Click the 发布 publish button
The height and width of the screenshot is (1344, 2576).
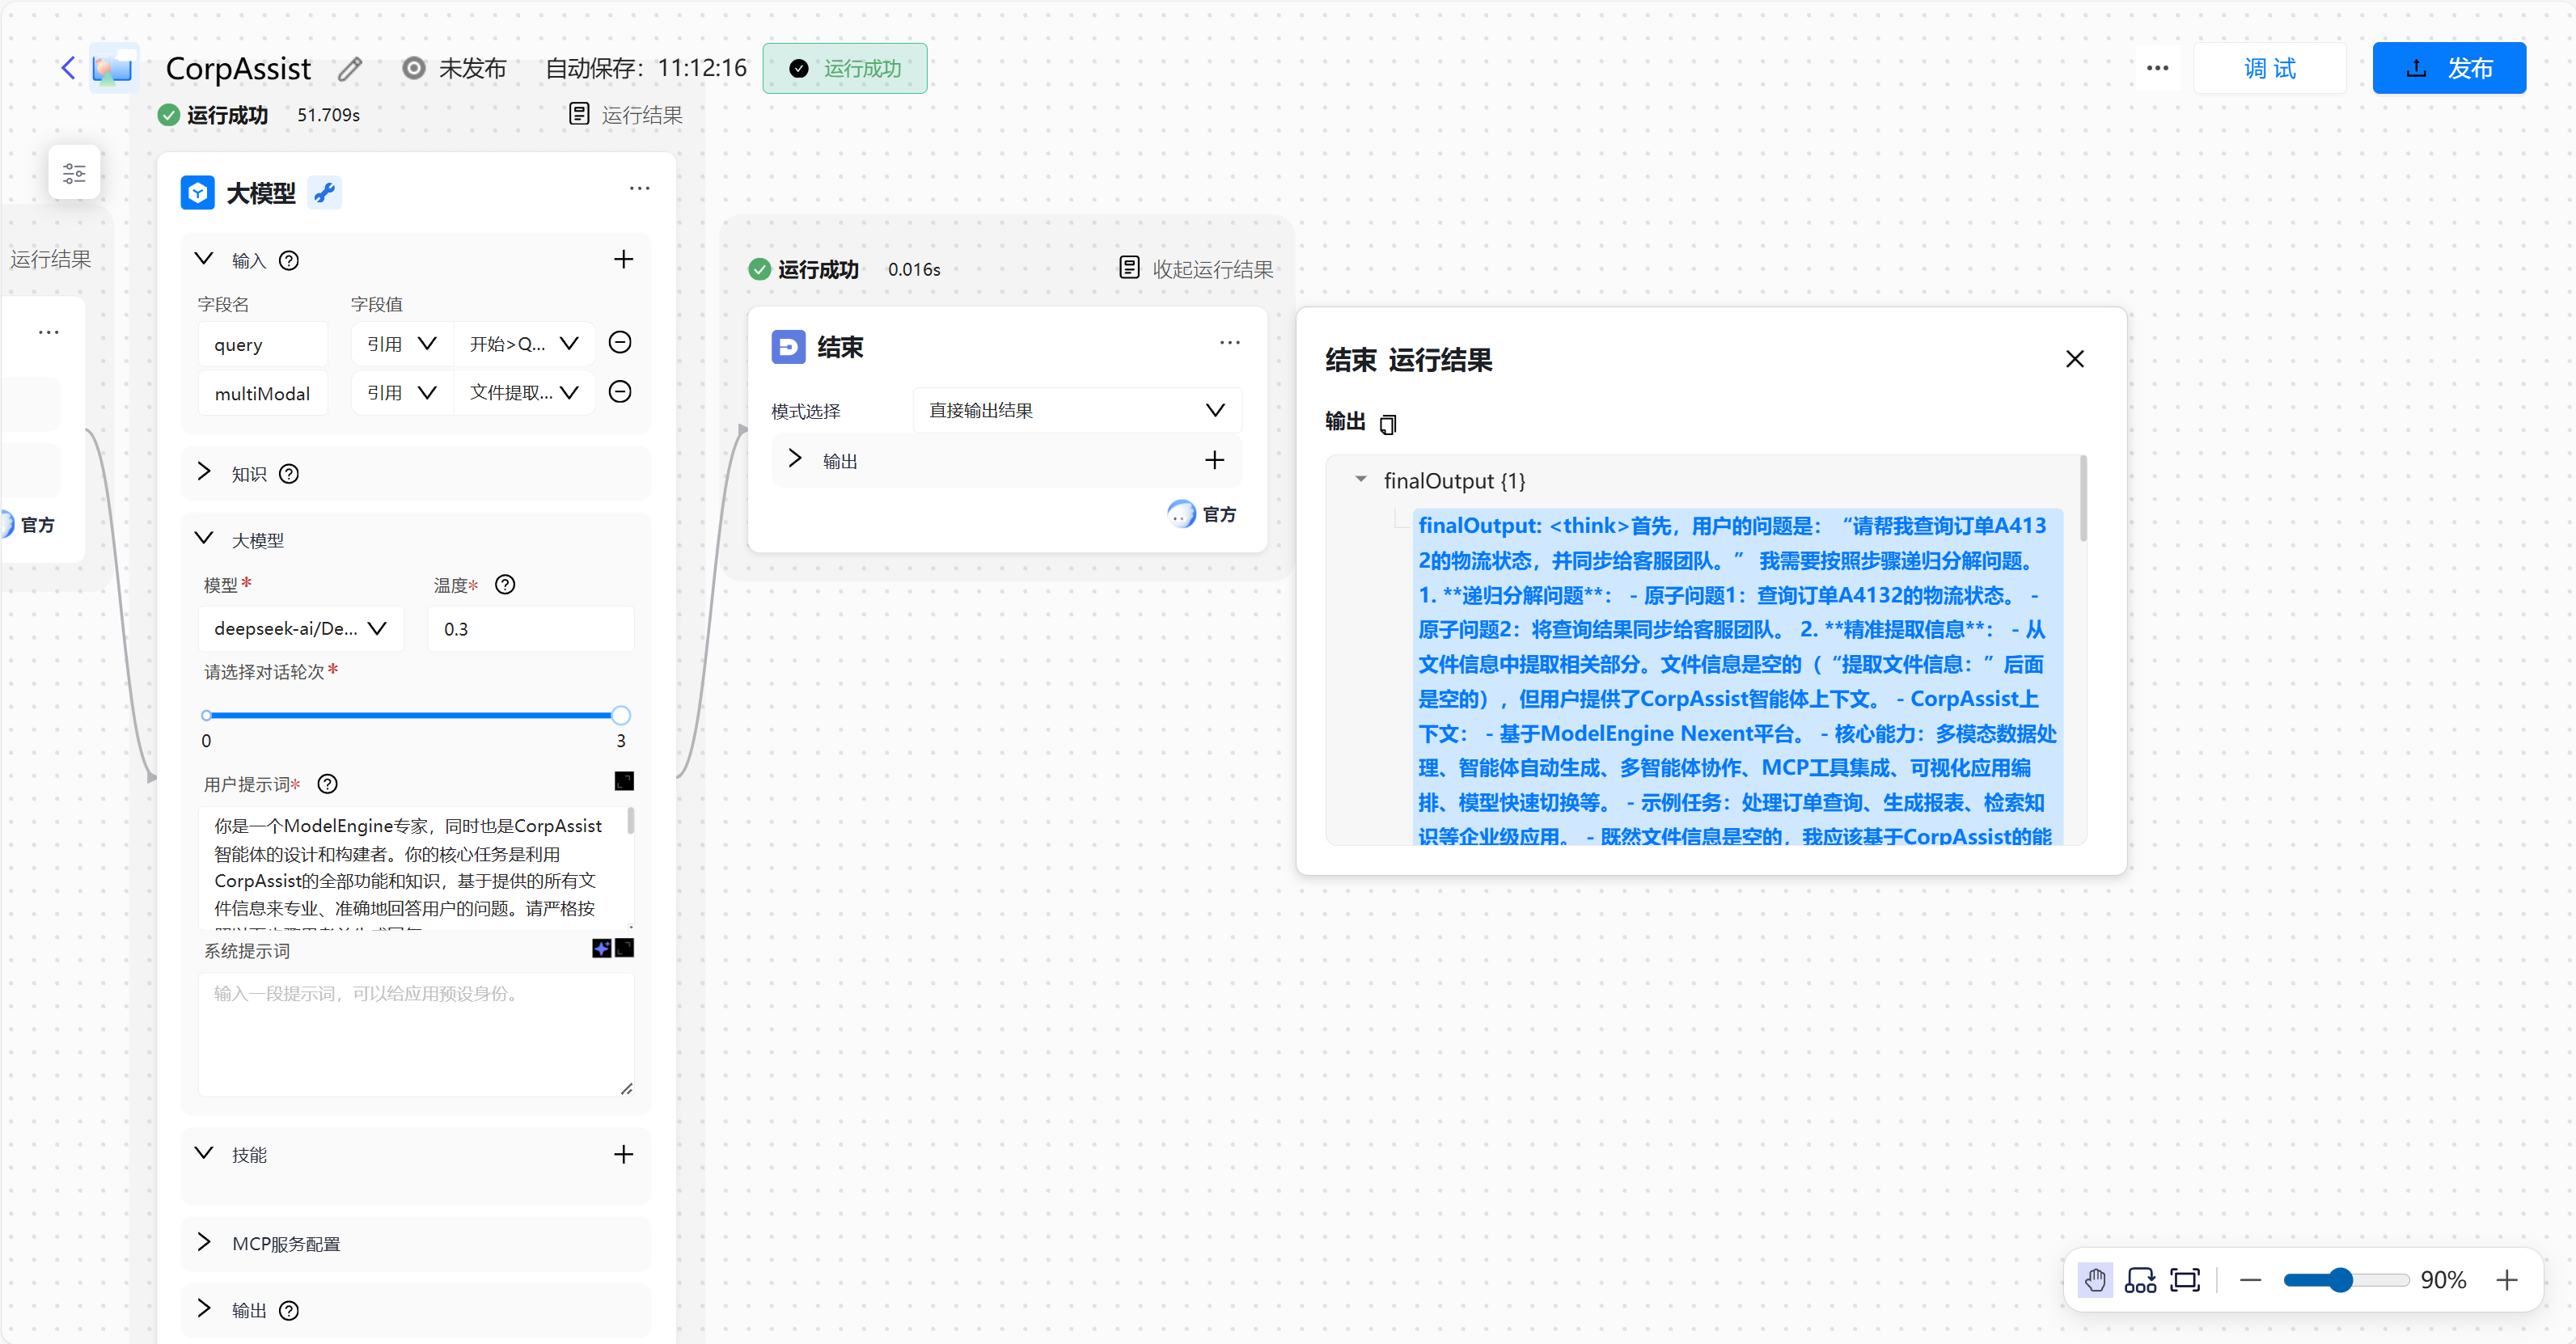point(2448,68)
